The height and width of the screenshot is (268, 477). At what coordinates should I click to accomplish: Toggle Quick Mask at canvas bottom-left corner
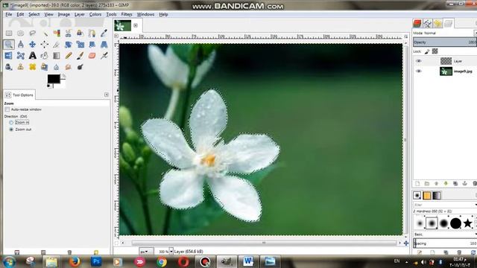(116, 243)
